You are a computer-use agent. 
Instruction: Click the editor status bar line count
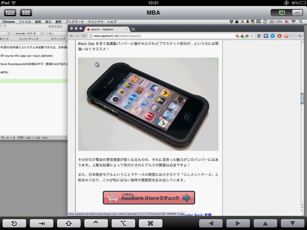click(x=8, y=138)
